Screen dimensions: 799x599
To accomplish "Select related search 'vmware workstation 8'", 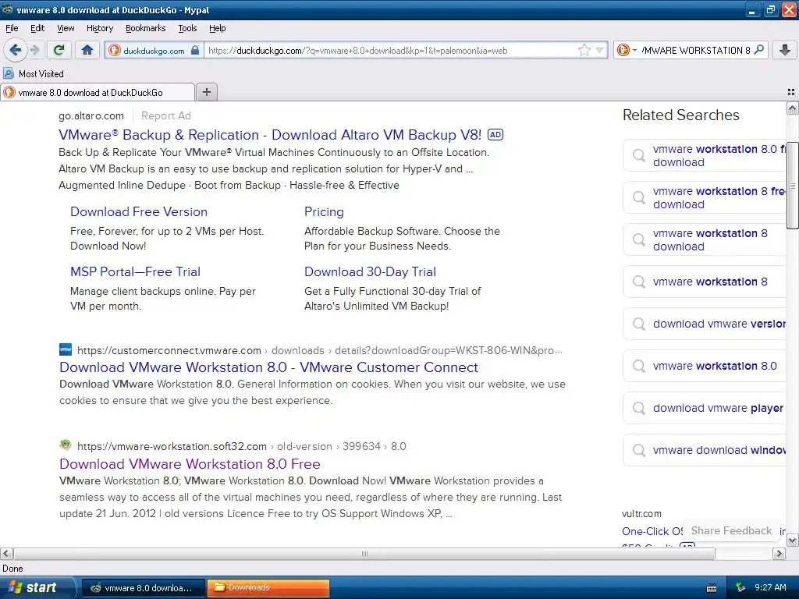I will (705, 282).
